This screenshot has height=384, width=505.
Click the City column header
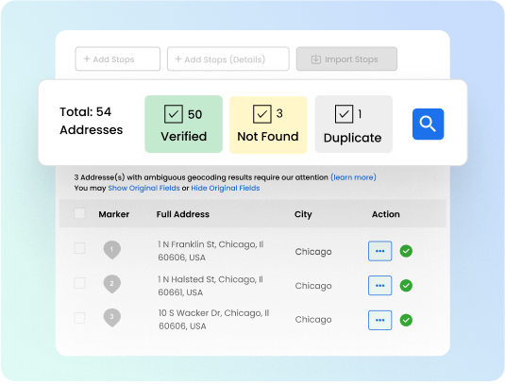tap(303, 214)
